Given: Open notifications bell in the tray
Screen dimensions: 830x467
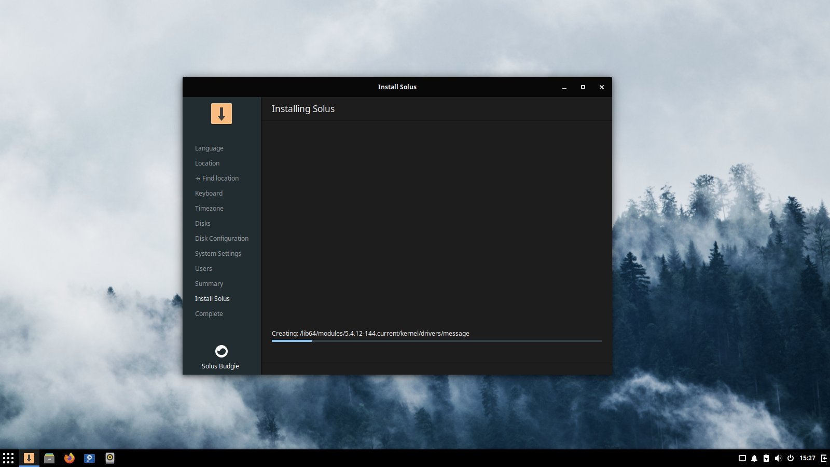Looking at the screenshot, I should coord(754,458).
